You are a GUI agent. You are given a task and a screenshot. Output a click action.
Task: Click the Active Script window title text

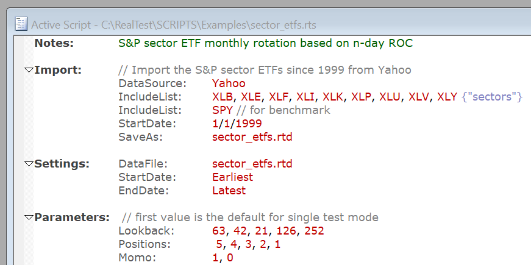pyautogui.click(x=173, y=25)
